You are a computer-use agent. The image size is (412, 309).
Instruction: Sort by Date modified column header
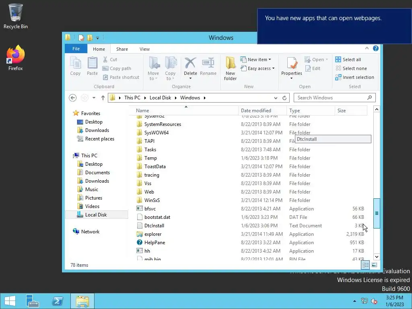pos(262,111)
